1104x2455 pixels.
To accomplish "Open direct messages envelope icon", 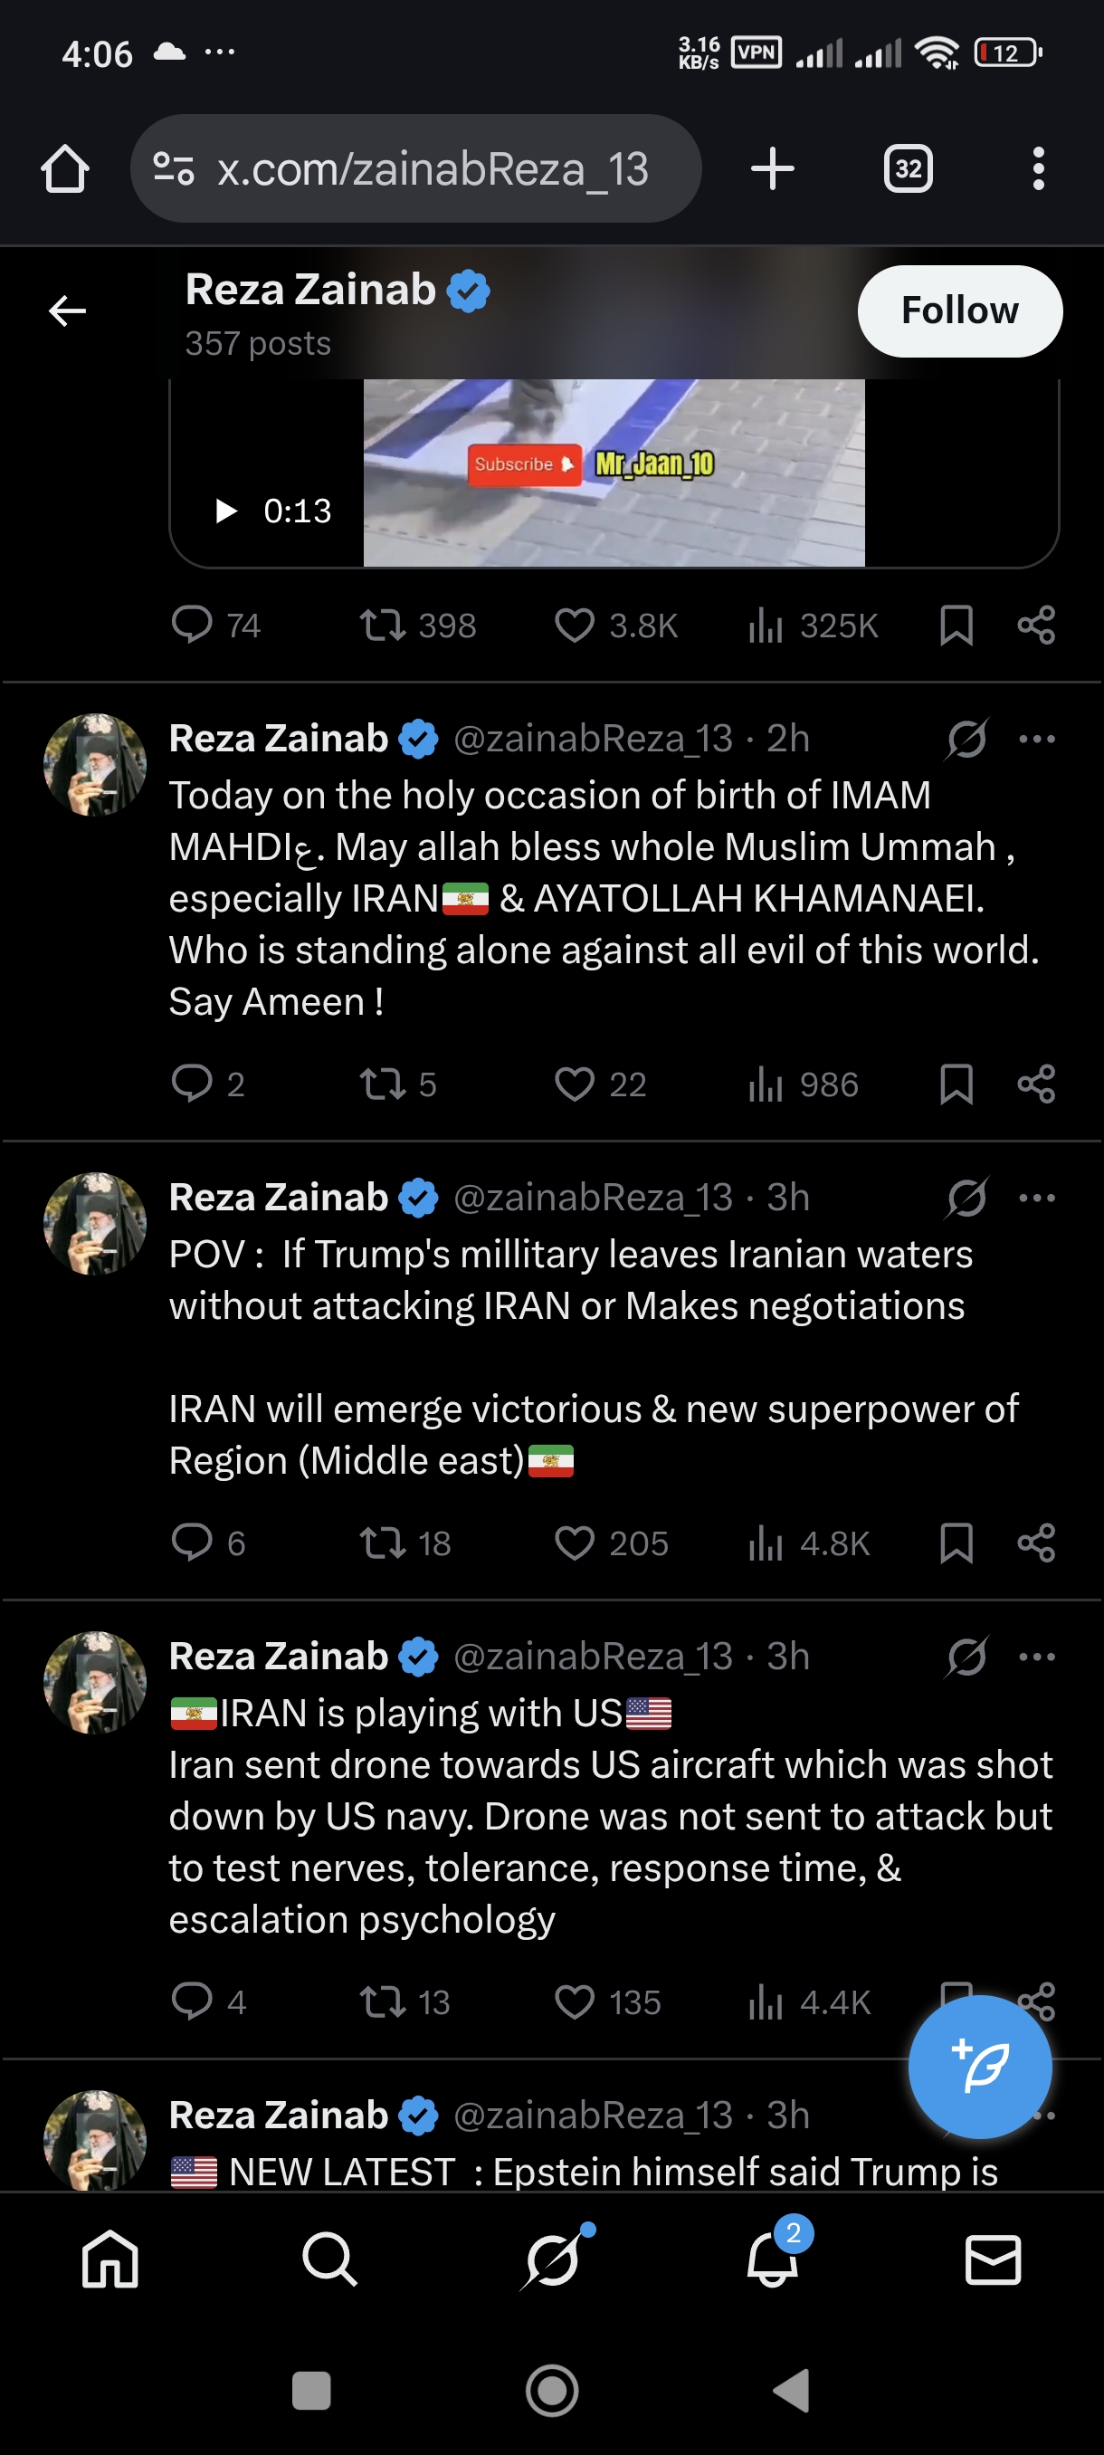I will (993, 2259).
